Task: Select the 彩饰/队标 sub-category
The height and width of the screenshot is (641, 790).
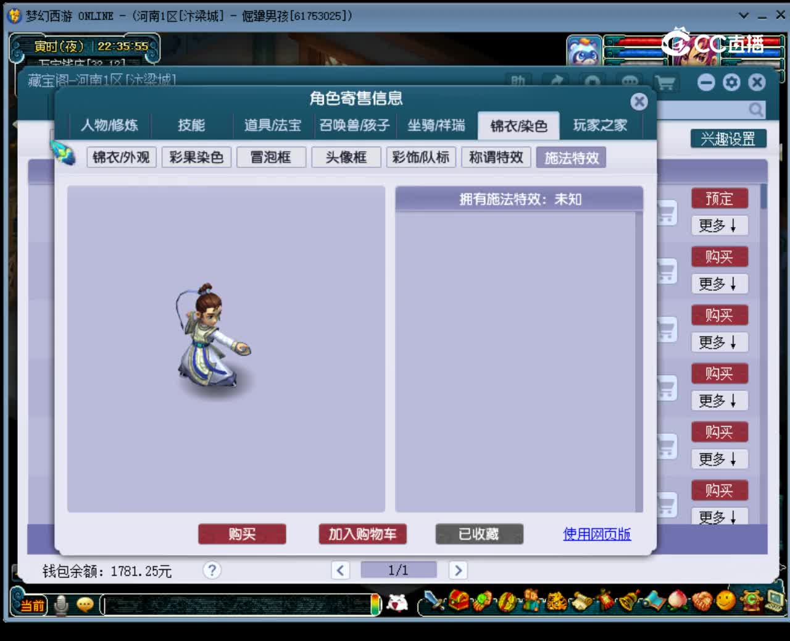Action: pos(421,157)
